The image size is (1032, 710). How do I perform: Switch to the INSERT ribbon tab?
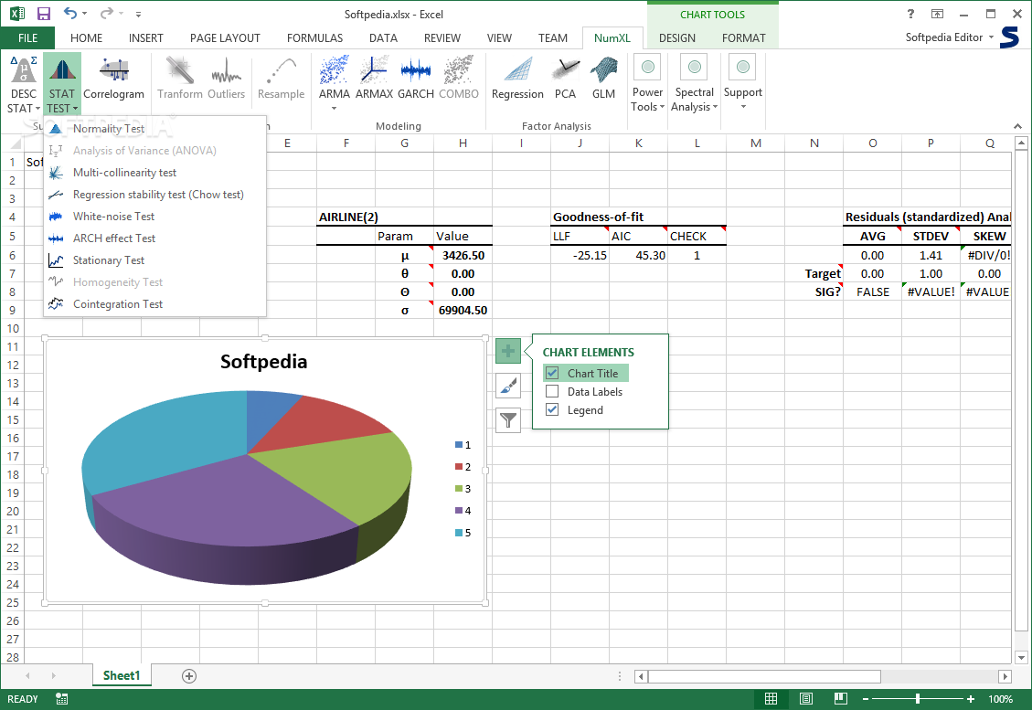click(x=146, y=38)
